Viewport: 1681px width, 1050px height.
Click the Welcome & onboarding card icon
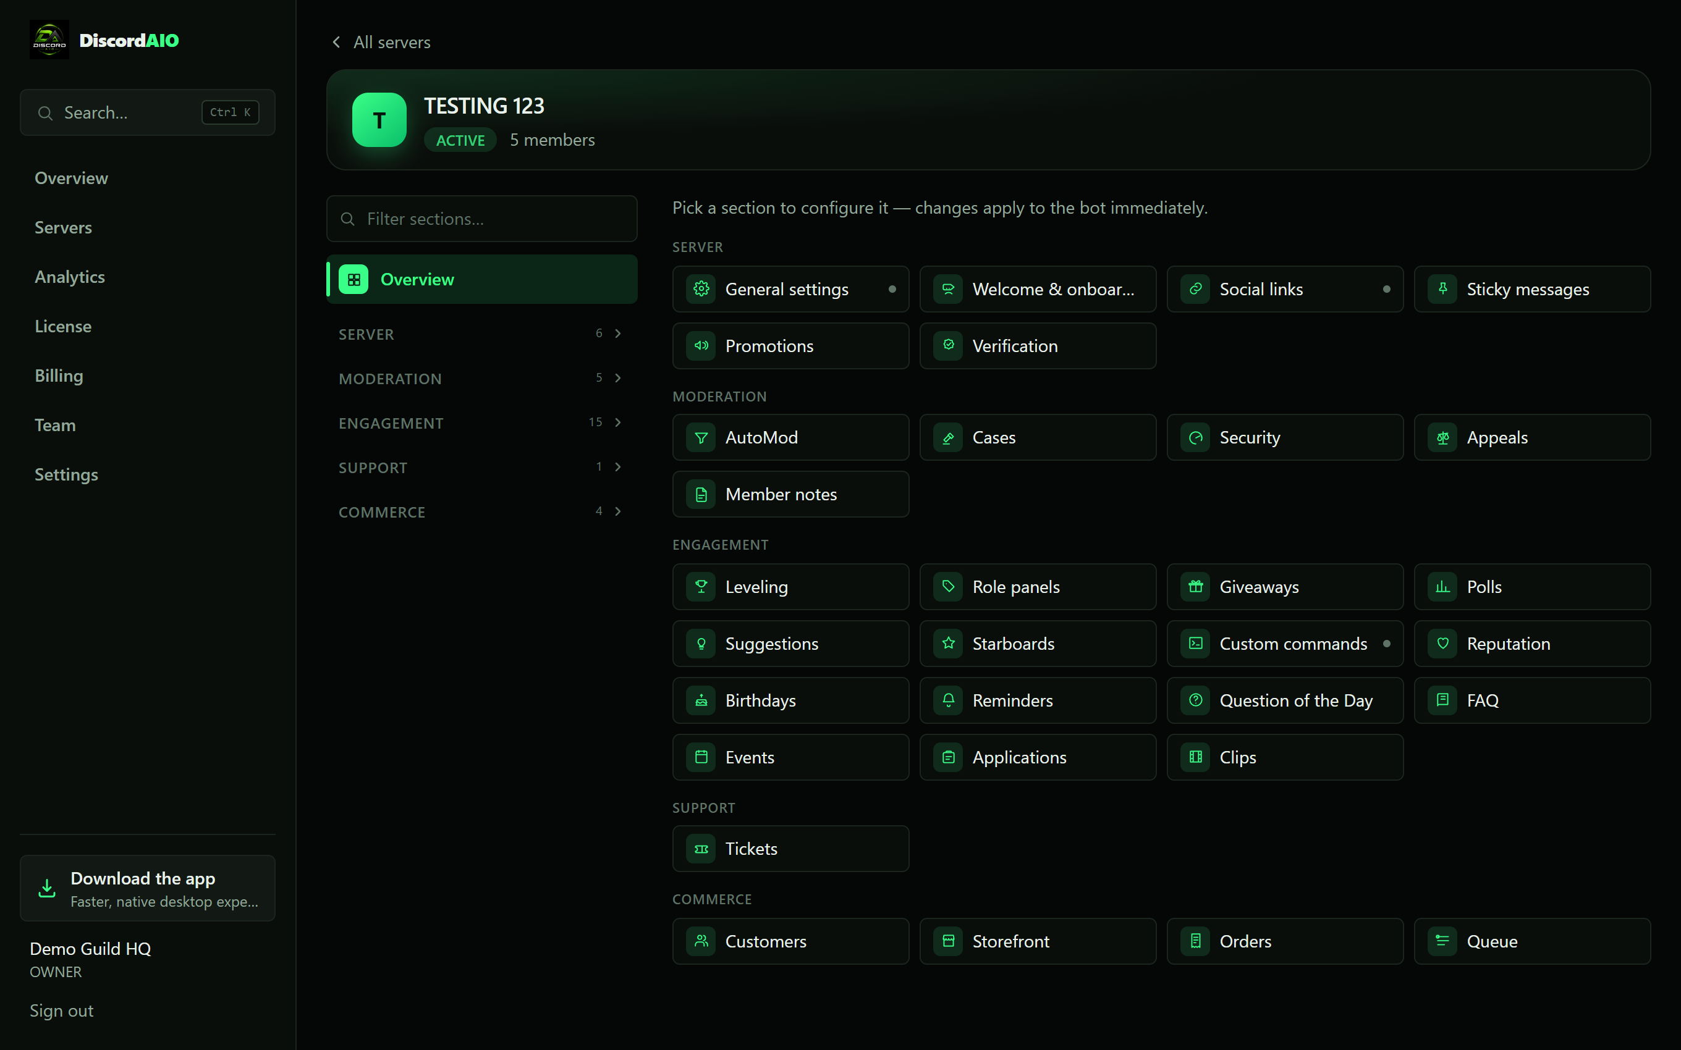[948, 289]
